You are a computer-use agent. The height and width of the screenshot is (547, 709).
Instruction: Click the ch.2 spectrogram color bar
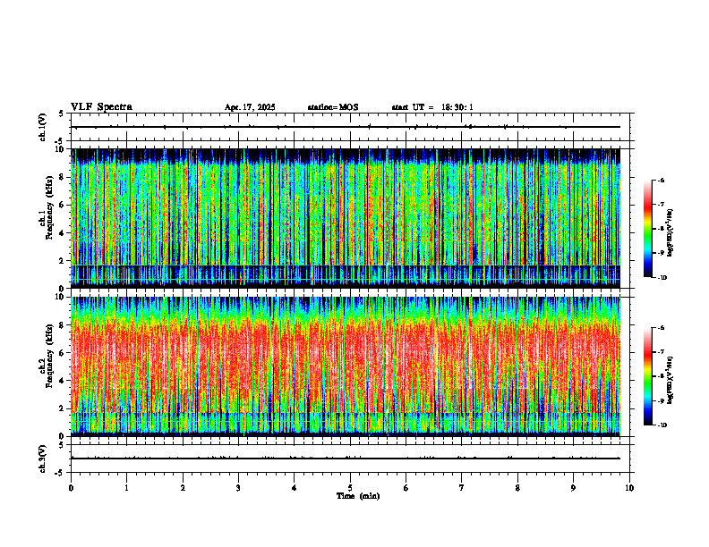point(648,376)
